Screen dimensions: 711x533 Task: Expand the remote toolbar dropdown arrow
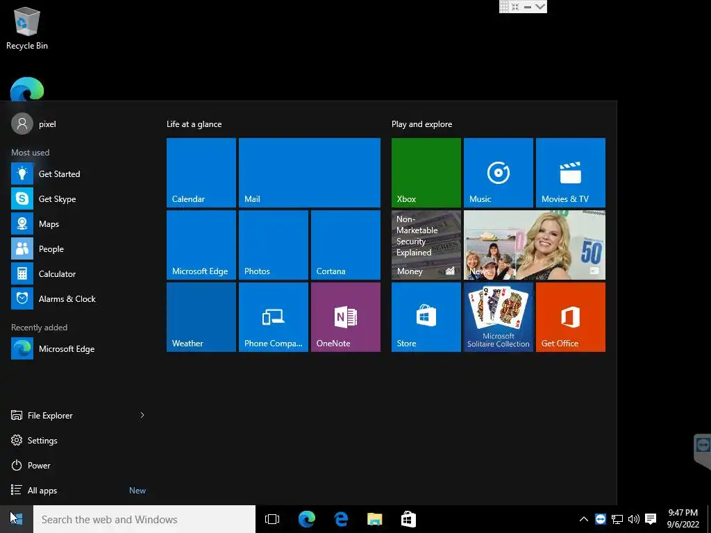[x=539, y=7]
